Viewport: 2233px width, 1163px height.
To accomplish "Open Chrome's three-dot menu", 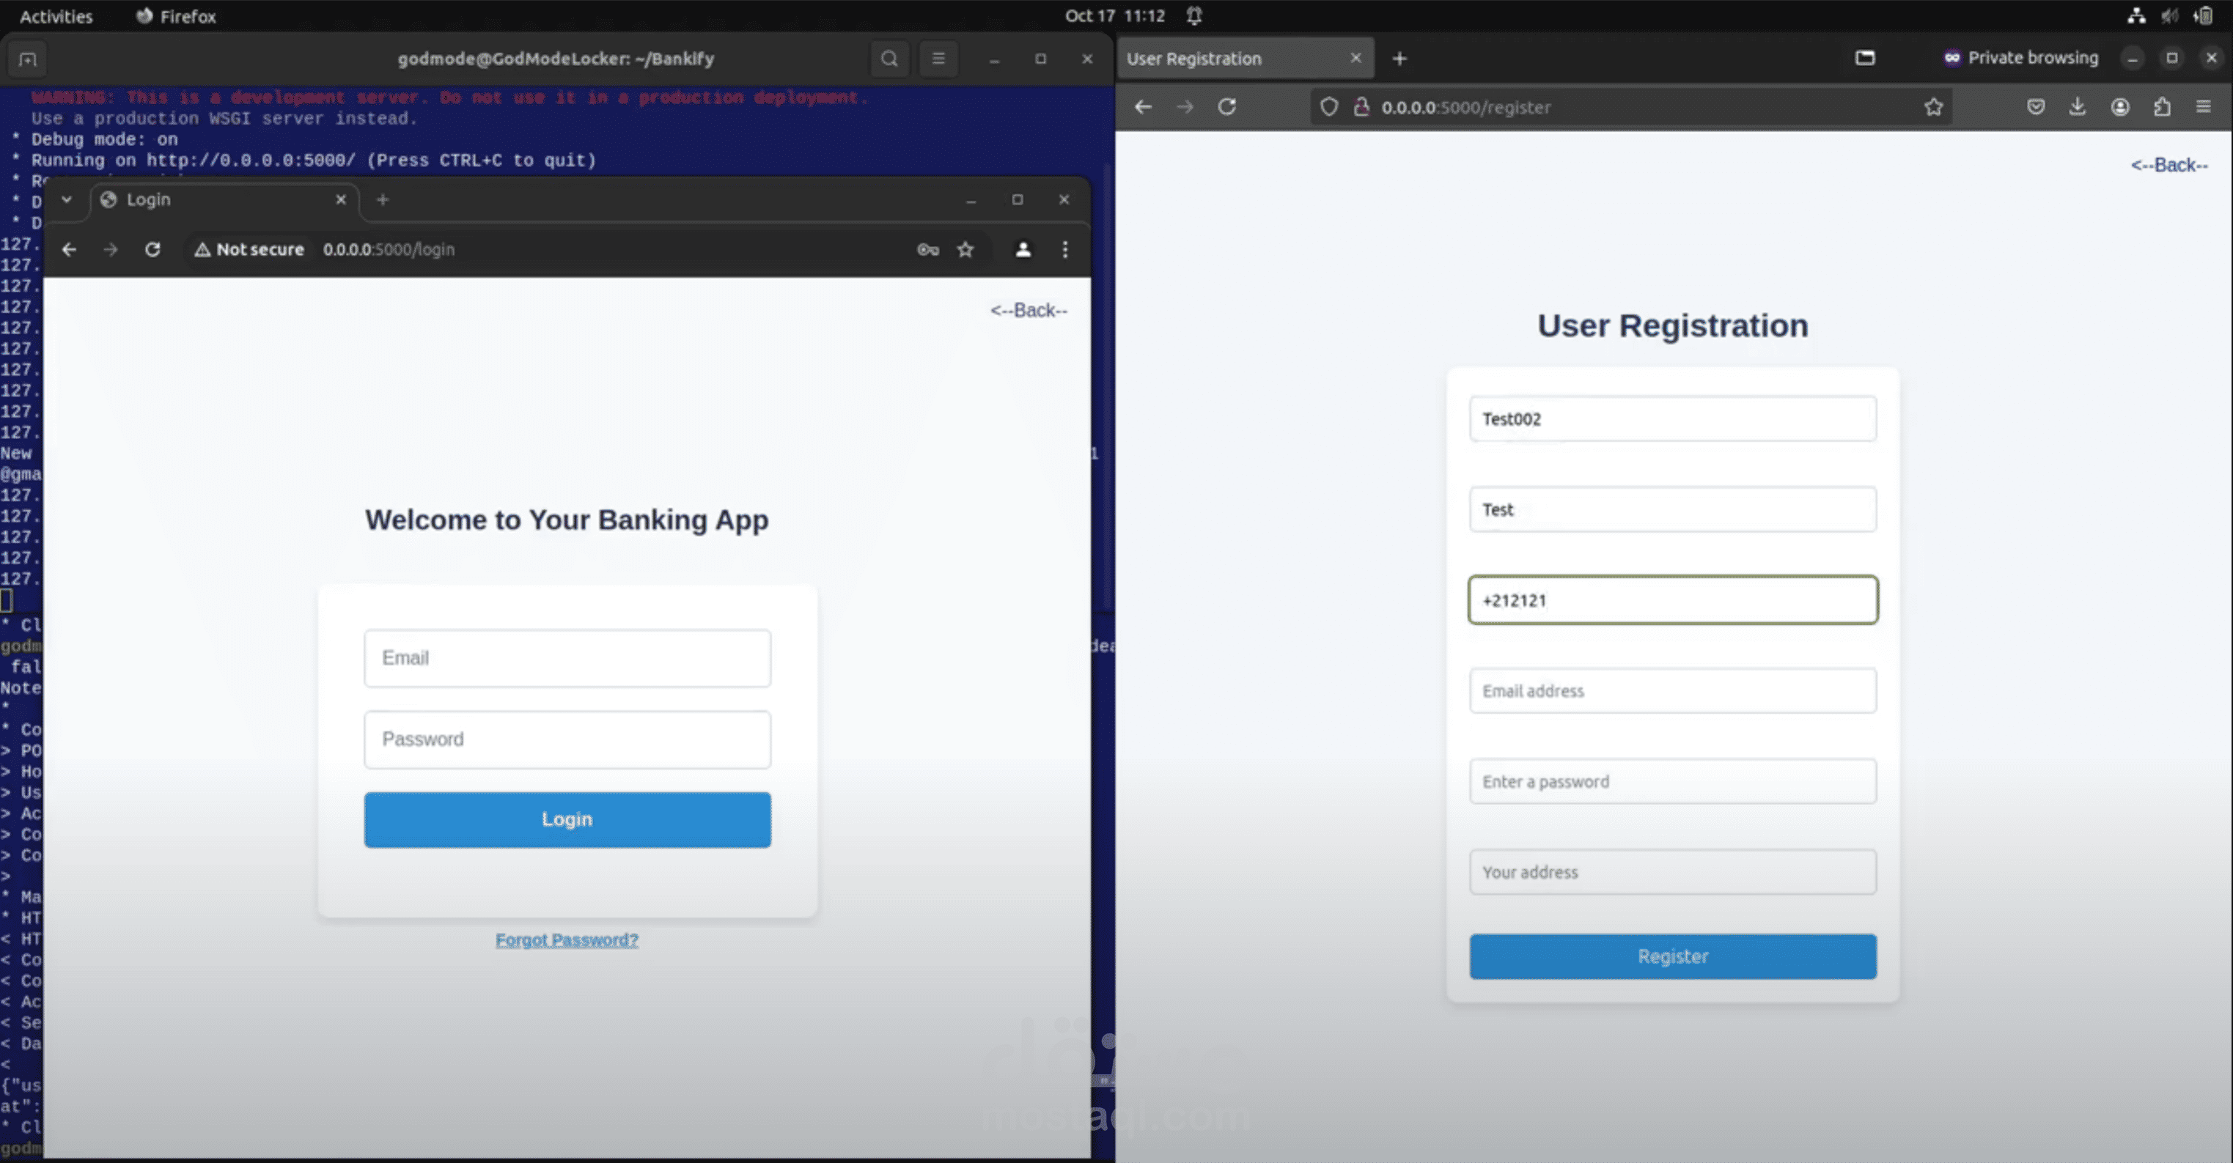I will coord(1065,250).
